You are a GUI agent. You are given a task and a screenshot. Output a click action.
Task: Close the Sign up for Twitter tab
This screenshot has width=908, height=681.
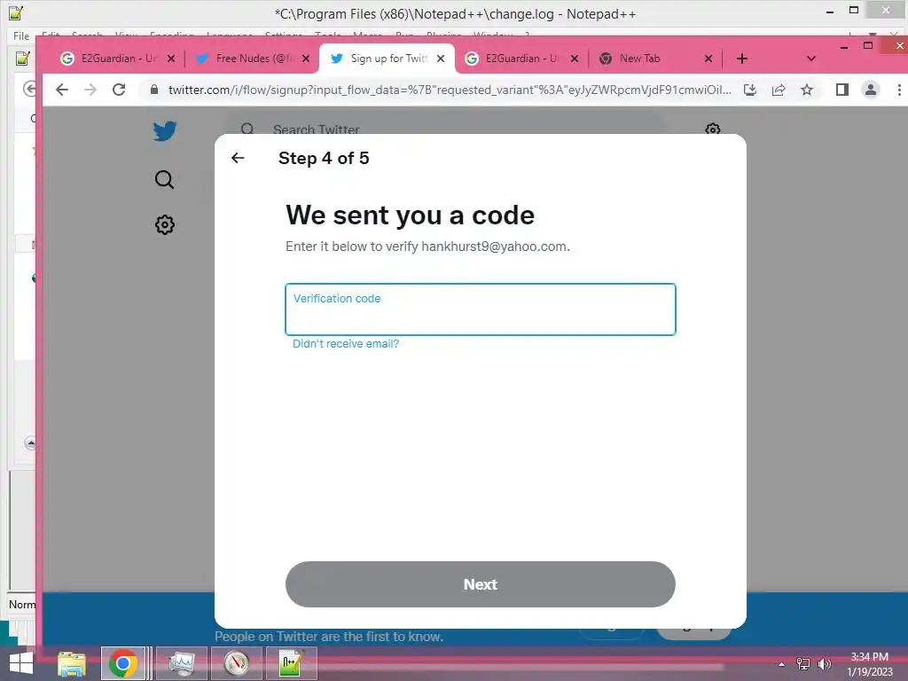click(441, 59)
